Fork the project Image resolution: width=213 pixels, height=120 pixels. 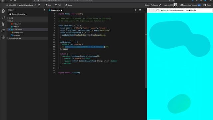tap(58, 5)
